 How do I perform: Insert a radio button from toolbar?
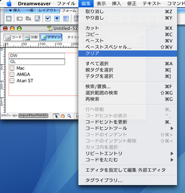pyautogui.click(x=57, y=18)
